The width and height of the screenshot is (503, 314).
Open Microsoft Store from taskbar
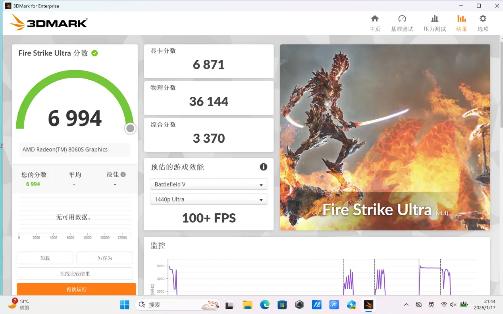point(282,304)
